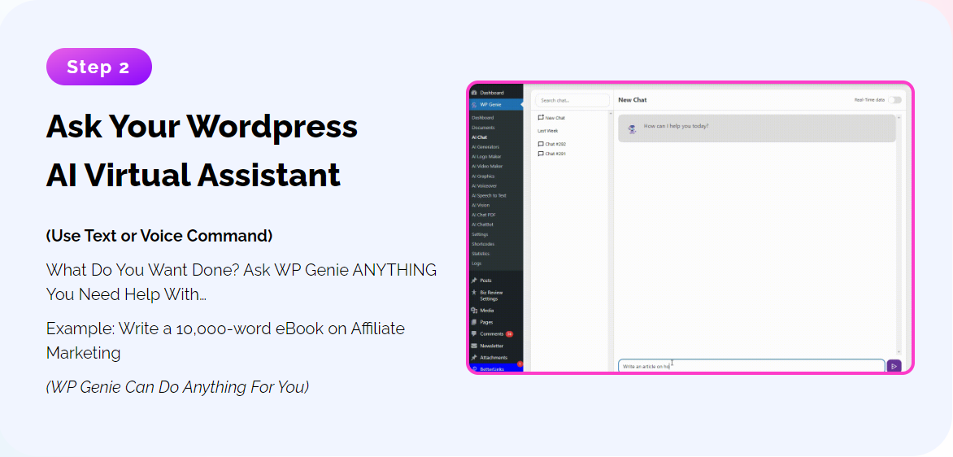Open AI ChatBot submenu item
The height and width of the screenshot is (457, 953).
click(482, 225)
